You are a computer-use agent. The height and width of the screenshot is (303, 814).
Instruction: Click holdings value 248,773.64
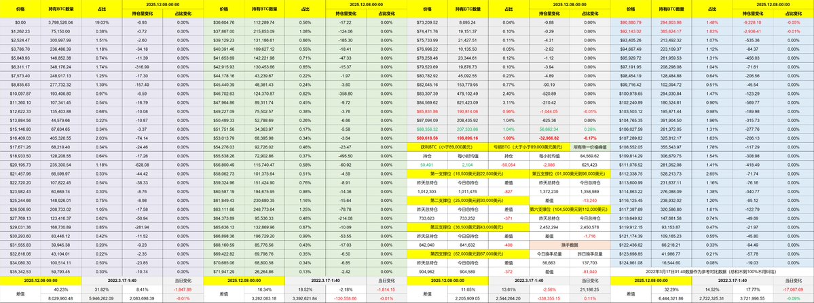coord(264,208)
